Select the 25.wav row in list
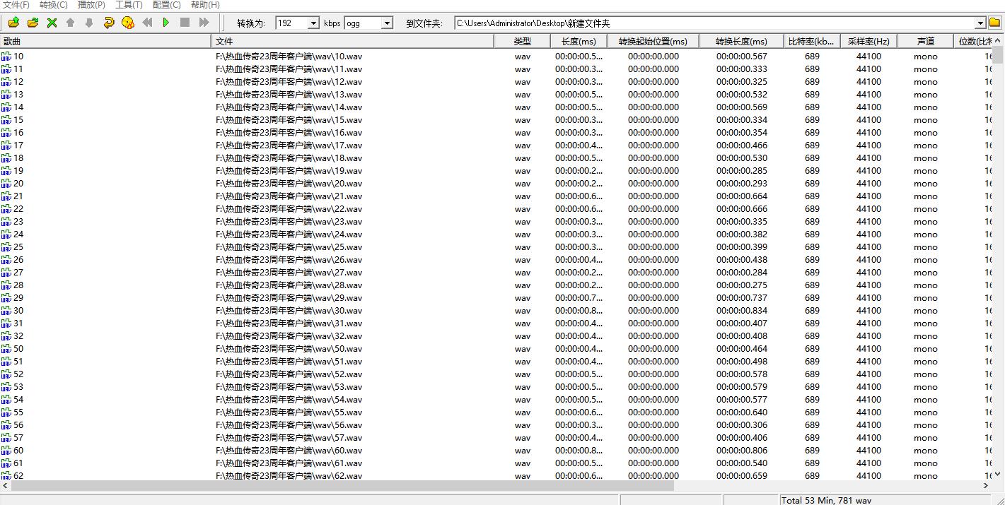This screenshot has width=1005, height=505. pos(289,247)
